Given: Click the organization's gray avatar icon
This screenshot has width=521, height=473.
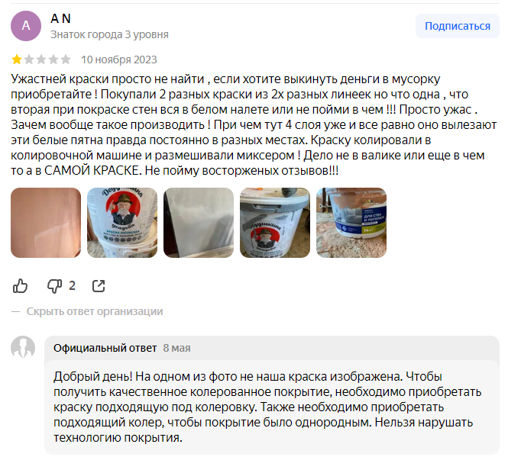Looking at the screenshot, I should click(x=23, y=347).
